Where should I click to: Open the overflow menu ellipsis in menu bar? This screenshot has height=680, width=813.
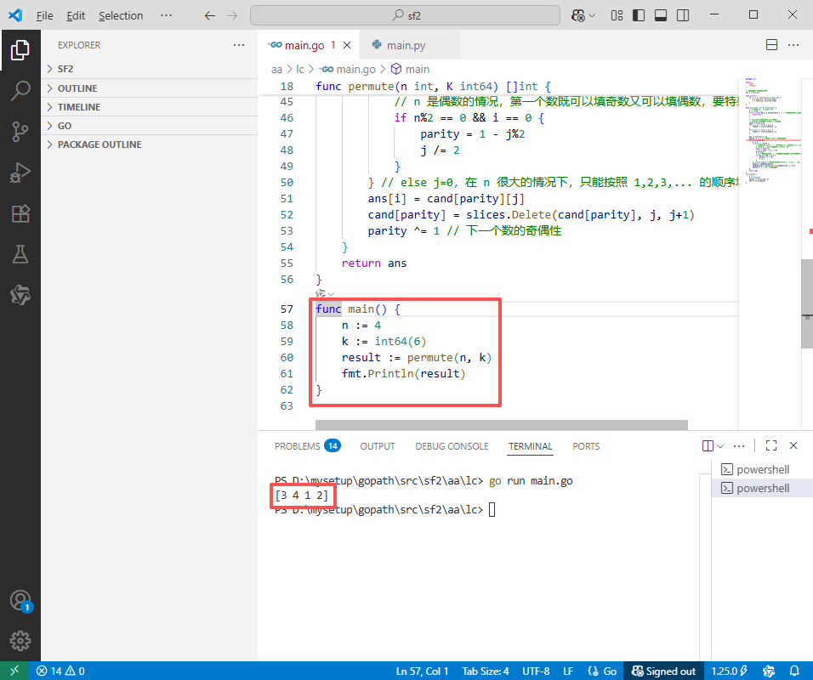(166, 15)
